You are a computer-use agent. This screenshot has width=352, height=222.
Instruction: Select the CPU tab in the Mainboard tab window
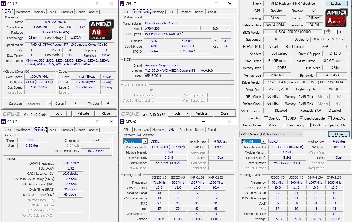(x=126, y=12)
